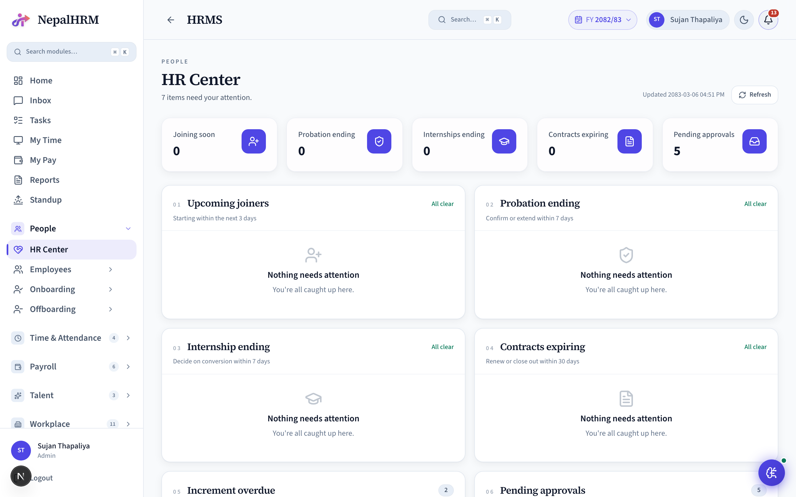Expand the Employees submenu chevron
Screen dimensions: 796x497
(111, 269)
